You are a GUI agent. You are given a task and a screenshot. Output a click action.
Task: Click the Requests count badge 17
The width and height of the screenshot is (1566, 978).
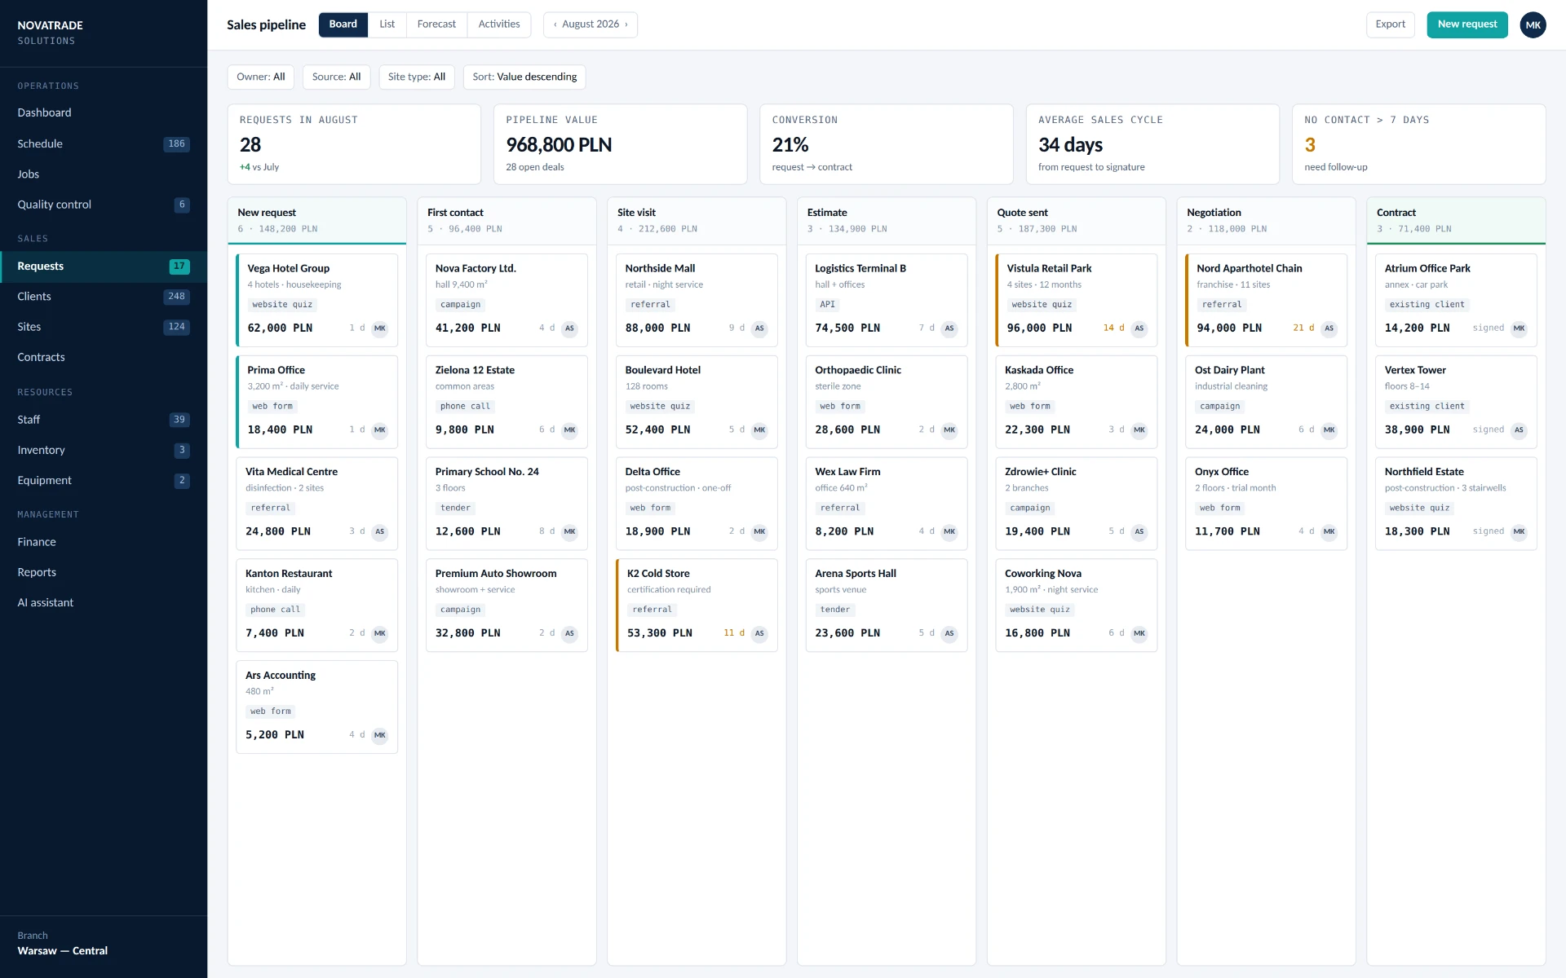pyautogui.click(x=179, y=266)
